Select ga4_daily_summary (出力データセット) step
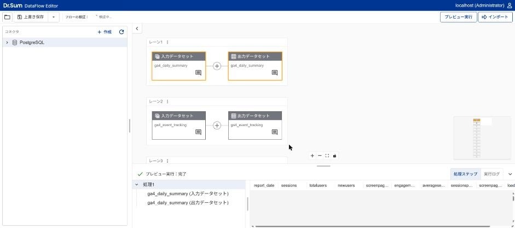This screenshot has height=228, width=515. click(x=188, y=203)
